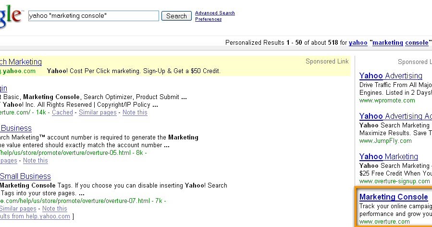Screen dimensions: 432x227
Task: Open Advanced Search link
Action: [x=215, y=13]
